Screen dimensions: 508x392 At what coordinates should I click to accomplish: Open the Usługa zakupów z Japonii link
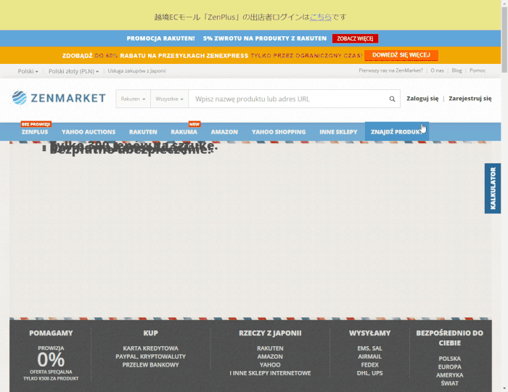[x=136, y=70]
